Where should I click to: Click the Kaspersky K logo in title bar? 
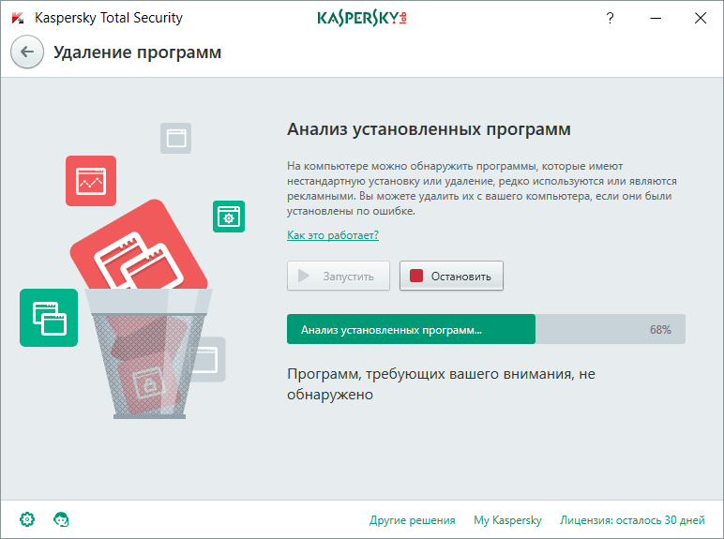18,18
